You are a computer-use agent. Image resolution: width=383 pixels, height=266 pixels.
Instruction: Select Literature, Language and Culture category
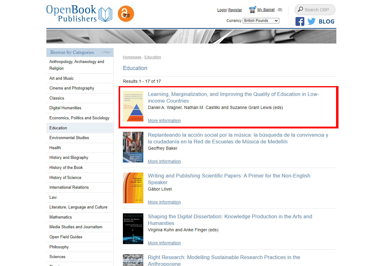80,207
